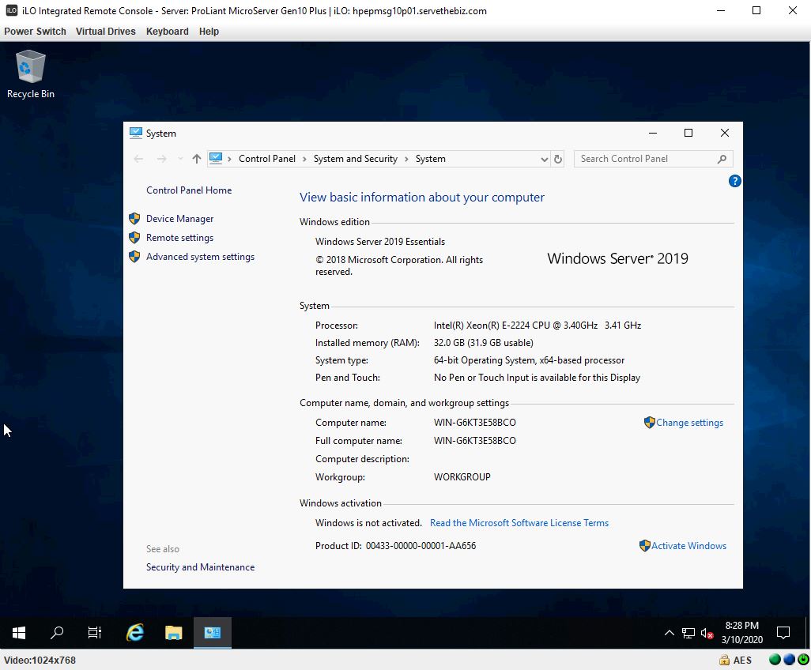Open the Keyboard menu in iLO console

pyautogui.click(x=167, y=32)
